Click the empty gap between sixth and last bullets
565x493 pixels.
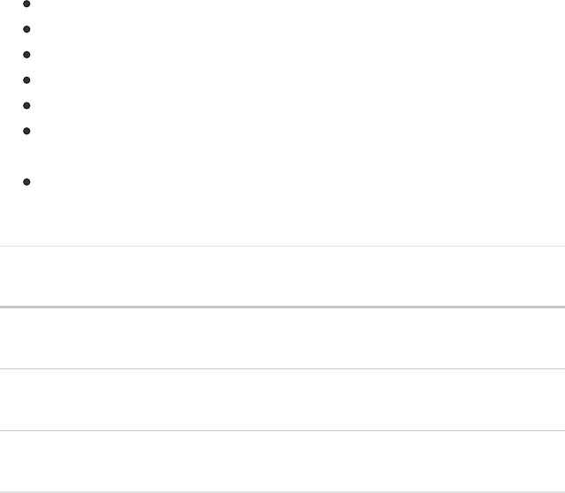point(283,156)
